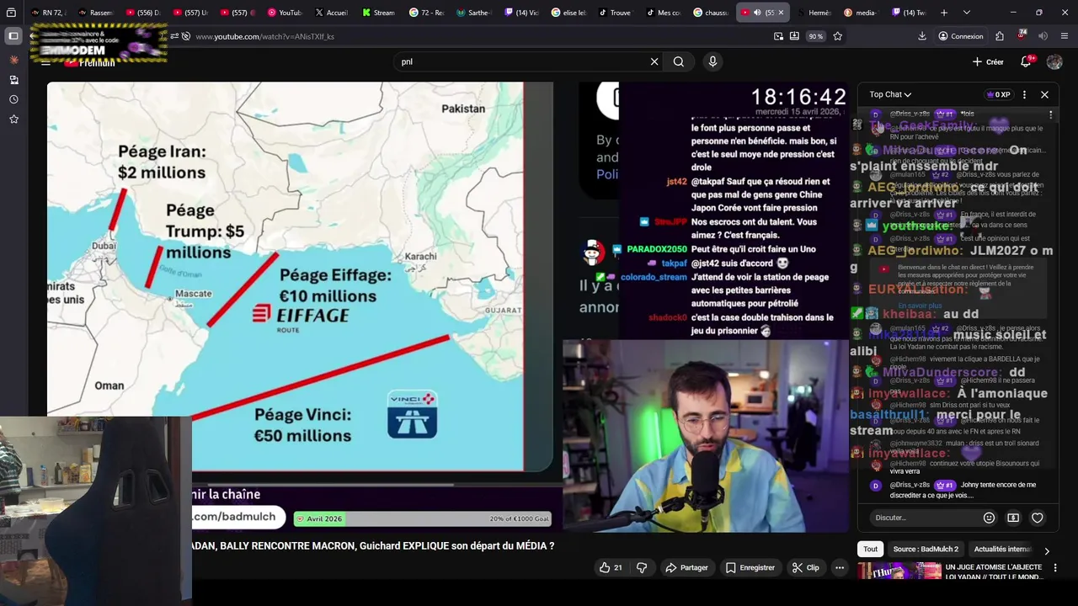Toggle the browser sidebar panel button
This screenshot has height=606, width=1078.
coord(13,36)
